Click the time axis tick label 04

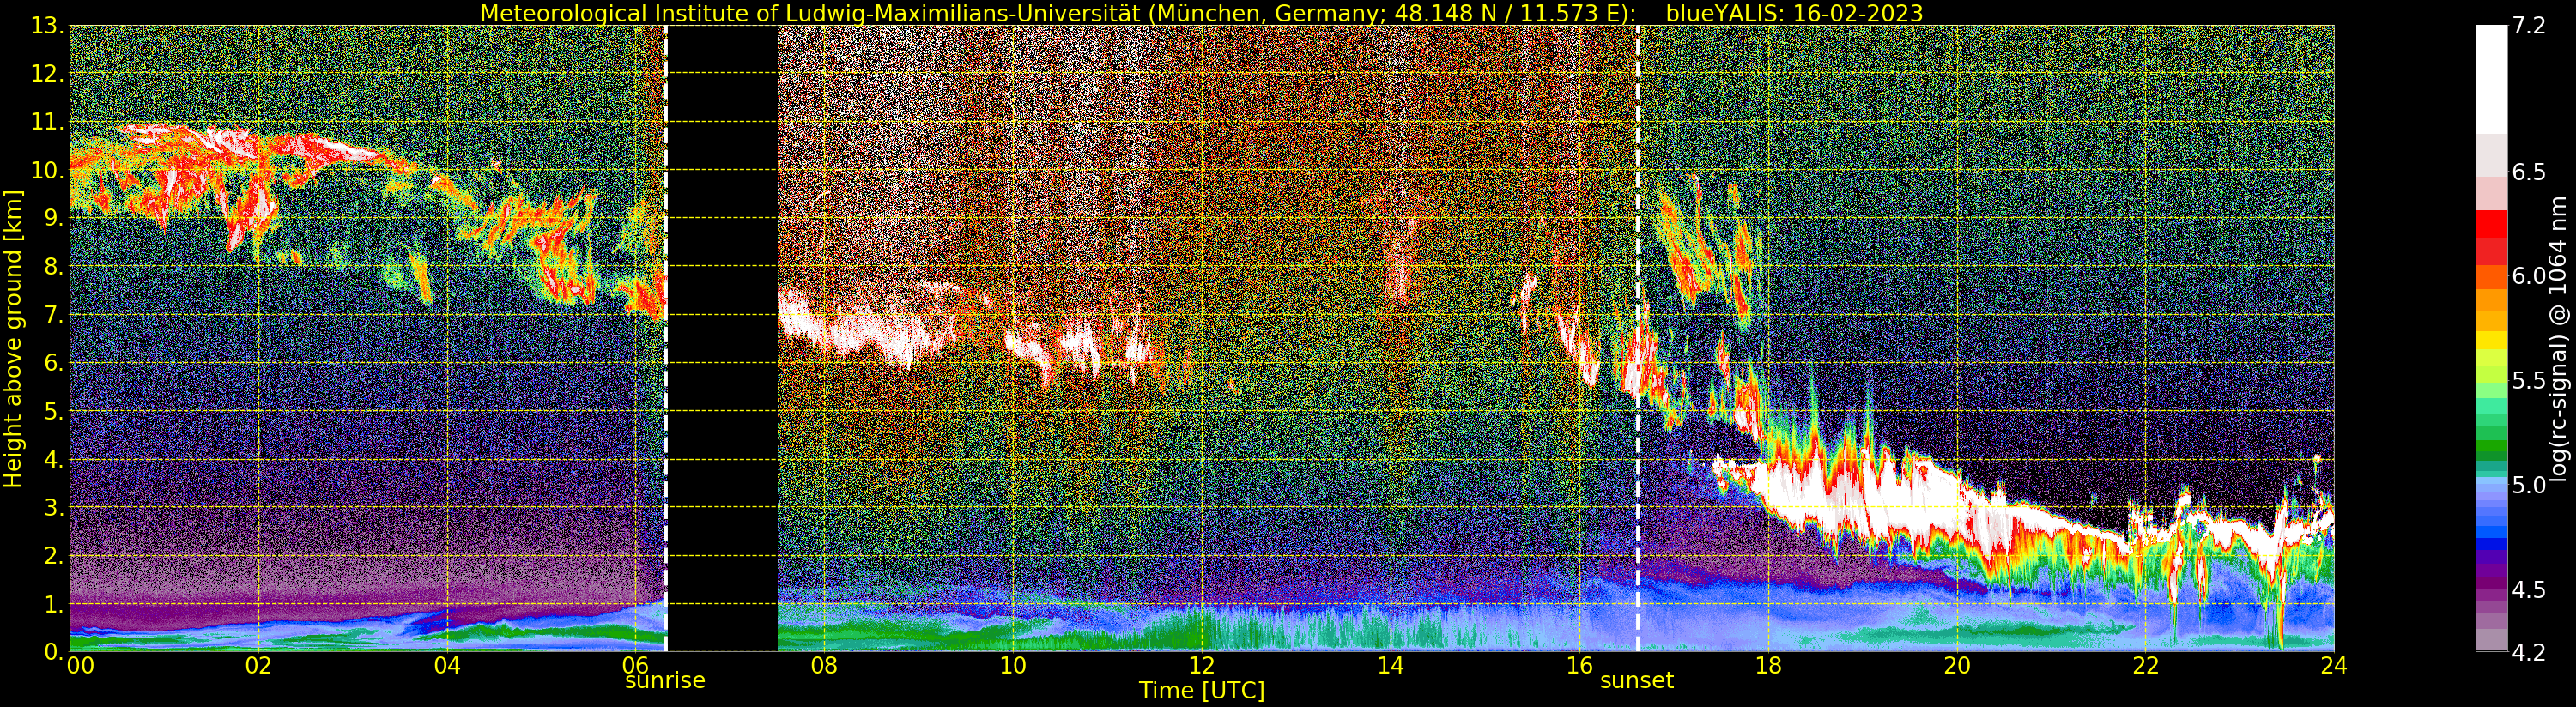point(447,665)
